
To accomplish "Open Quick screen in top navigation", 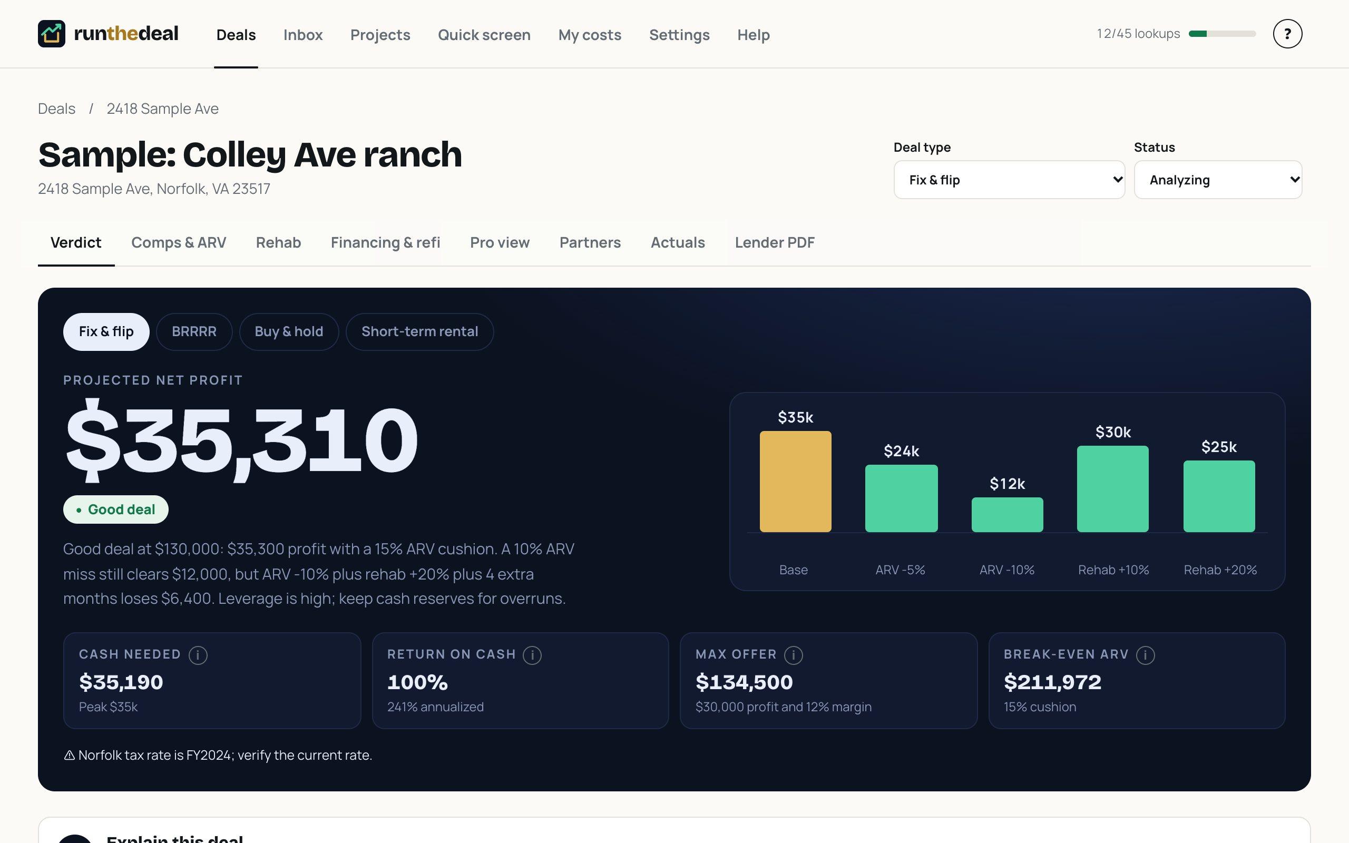I will coord(484,35).
